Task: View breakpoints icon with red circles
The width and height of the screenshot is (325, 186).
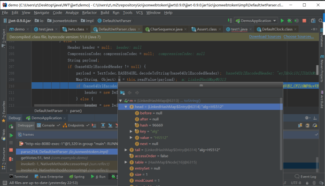Action: [11, 159]
